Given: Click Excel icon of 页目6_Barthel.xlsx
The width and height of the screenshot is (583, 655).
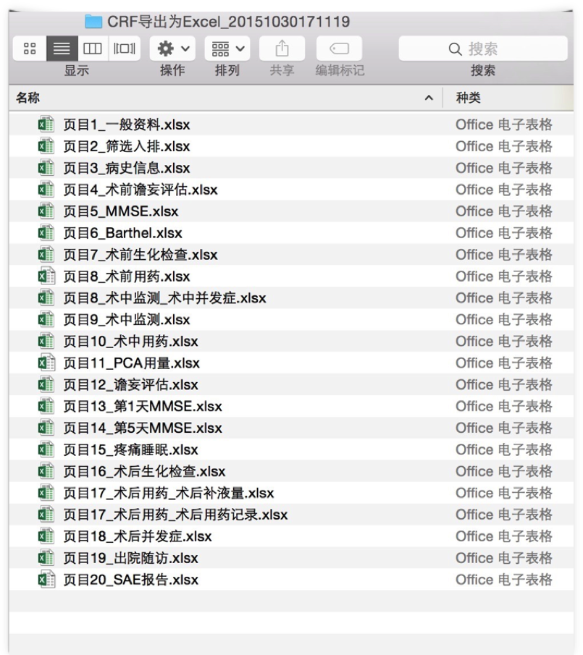Looking at the screenshot, I should click(46, 233).
